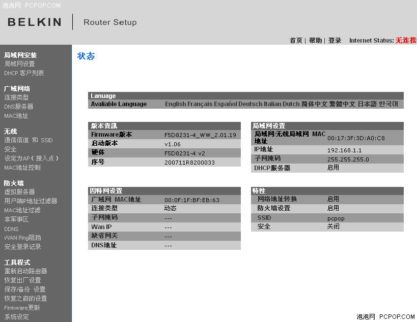Click 重新启动路由器 utility link
This screenshot has width=417, height=322.
[25, 271]
